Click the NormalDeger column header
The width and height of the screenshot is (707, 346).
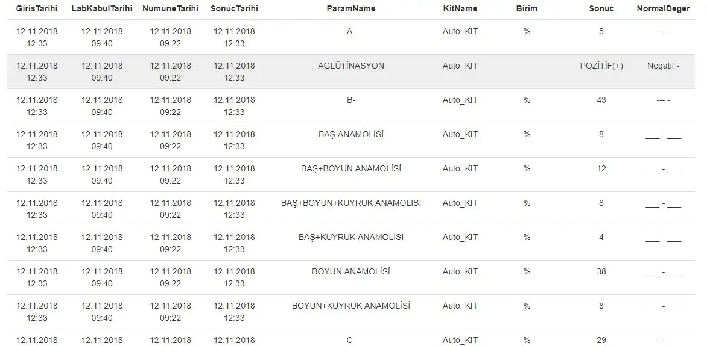point(663,9)
